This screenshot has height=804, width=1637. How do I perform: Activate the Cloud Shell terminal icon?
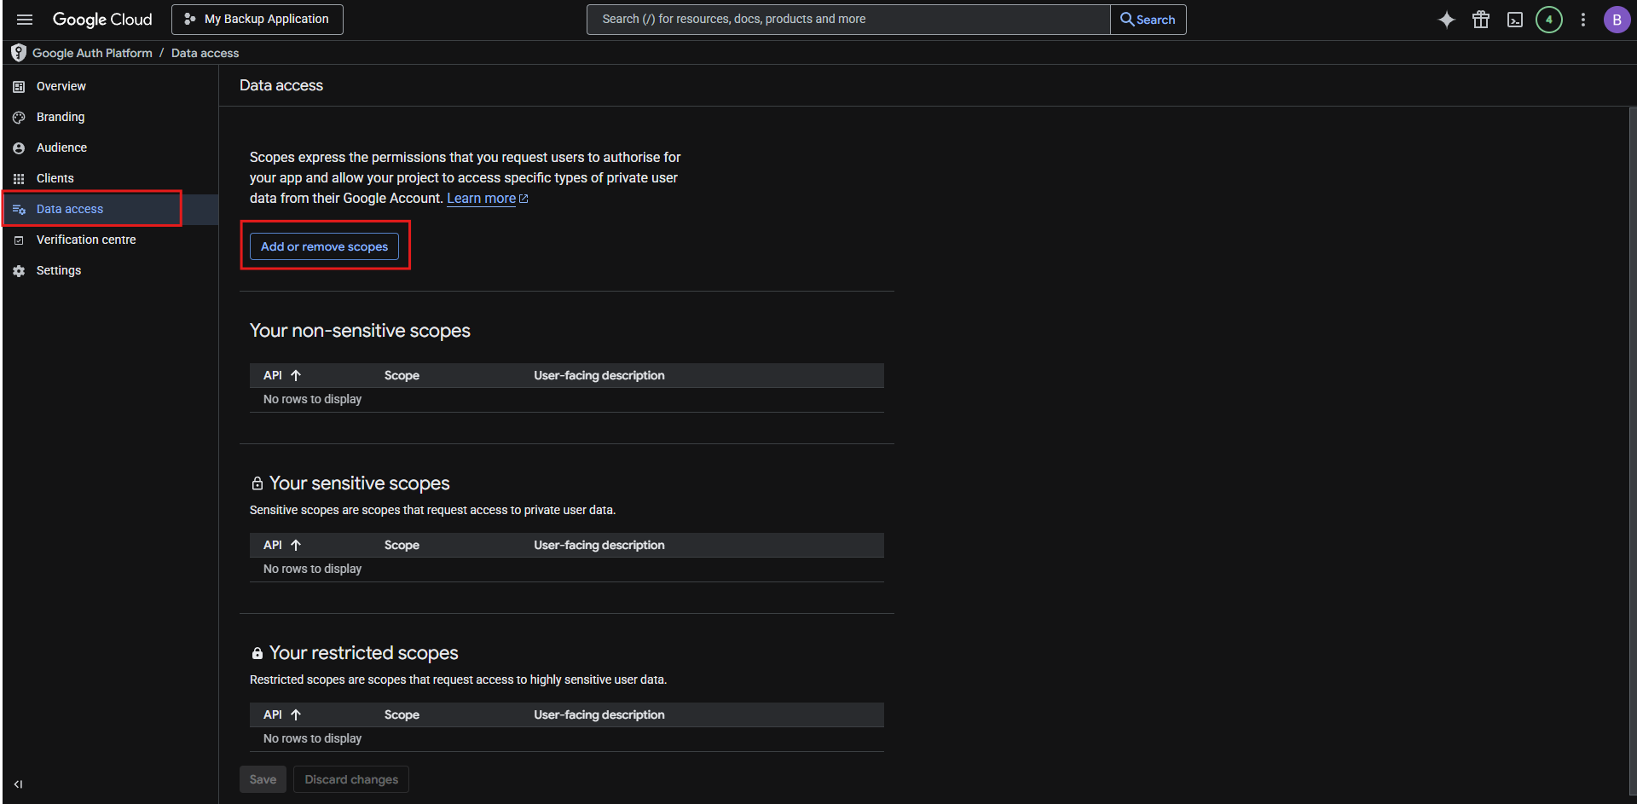pos(1515,20)
